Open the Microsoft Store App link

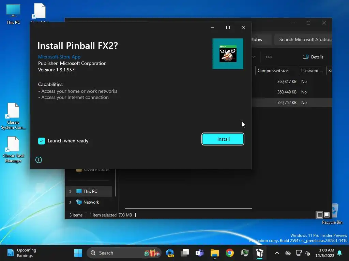click(59, 57)
